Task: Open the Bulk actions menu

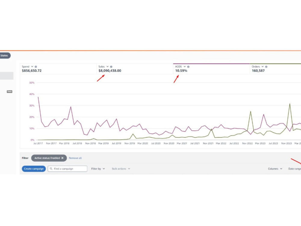Action: point(121,169)
